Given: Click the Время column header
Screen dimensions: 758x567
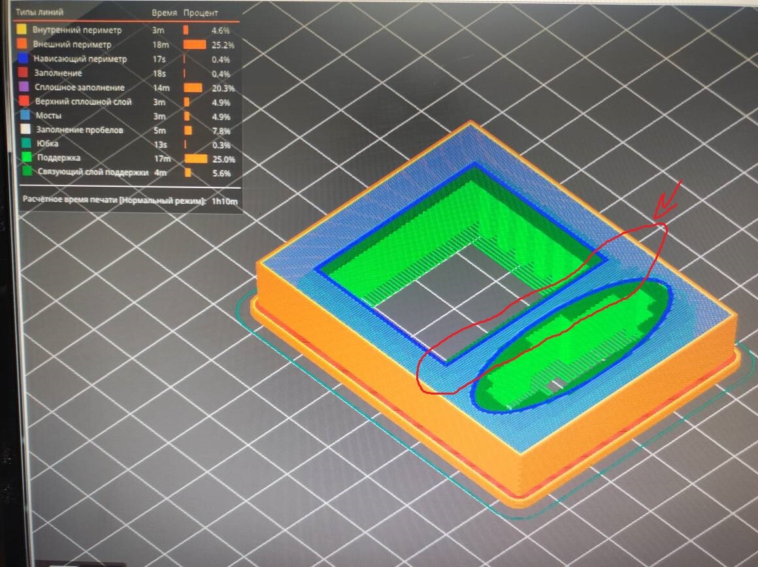Looking at the screenshot, I should (165, 13).
